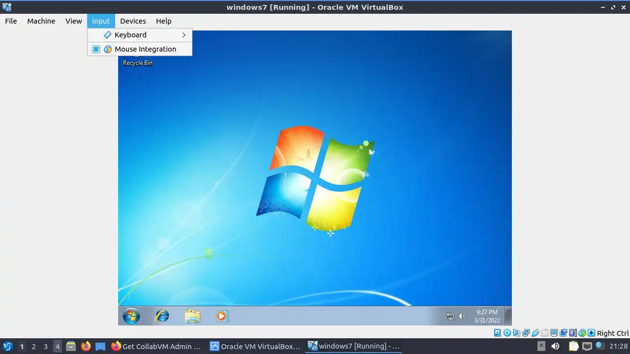The height and width of the screenshot is (354, 630).
Task: Open the File menu
Action: (11, 21)
